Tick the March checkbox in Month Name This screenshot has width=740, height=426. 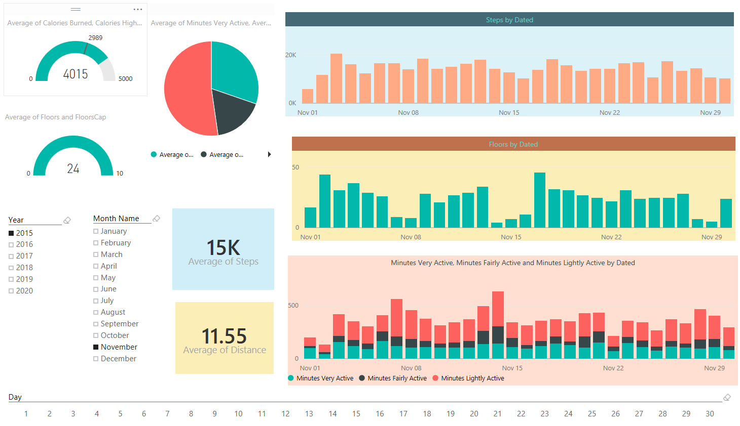(x=96, y=254)
